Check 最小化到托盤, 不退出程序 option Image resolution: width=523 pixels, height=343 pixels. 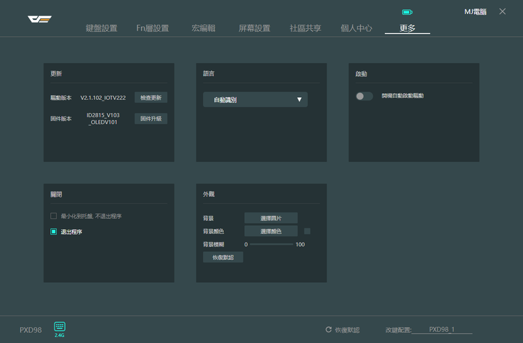[54, 216]
